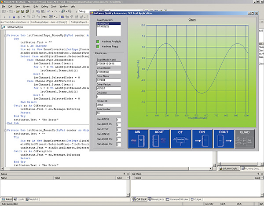Open the DIN digital input subsystem
264x206 pixels.
(x=202, y=139)
